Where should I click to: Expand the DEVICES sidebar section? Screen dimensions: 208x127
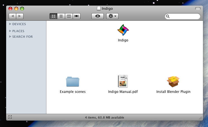[10, 24]
